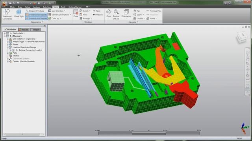
Task: Open Element Orientations dropdown
Action: 59,14
